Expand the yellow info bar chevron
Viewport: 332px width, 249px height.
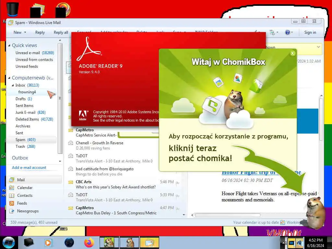pyautogui.click(x=318, y=47)
